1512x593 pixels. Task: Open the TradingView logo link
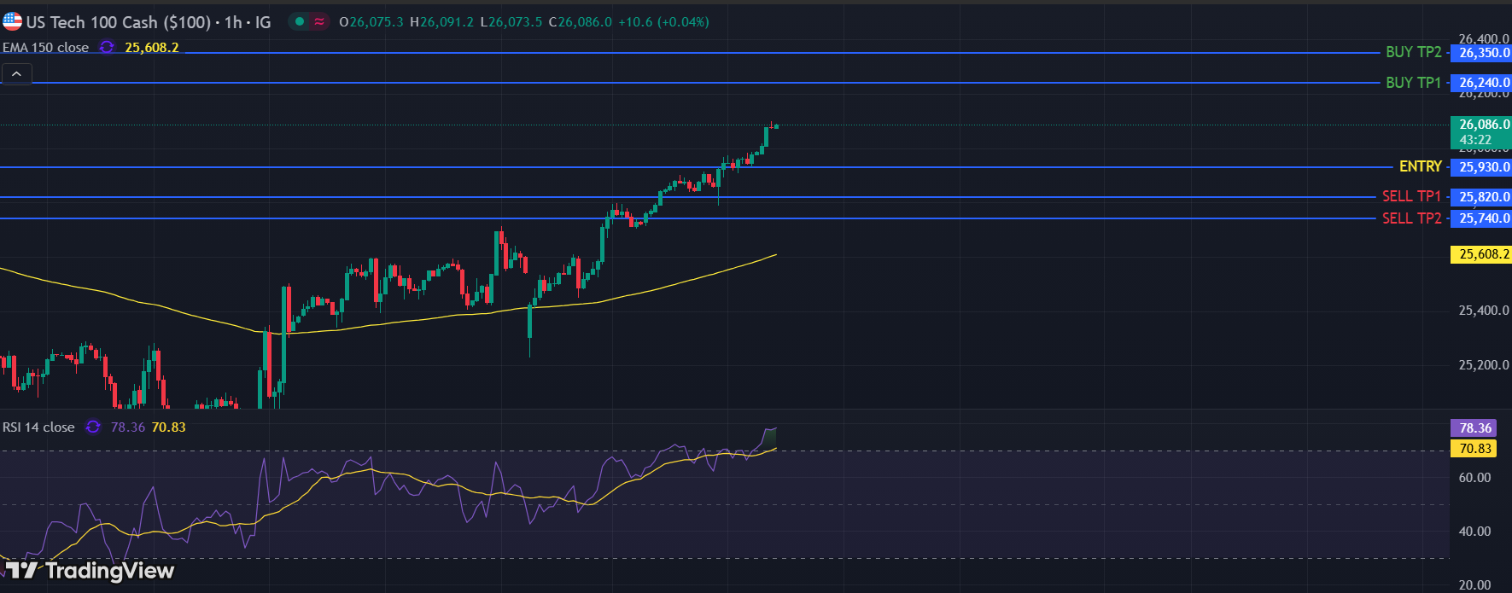pos(90,570)
